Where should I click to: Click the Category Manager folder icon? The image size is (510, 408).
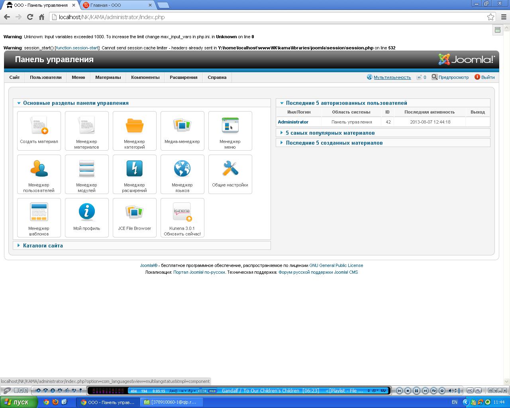click(134, 126)
